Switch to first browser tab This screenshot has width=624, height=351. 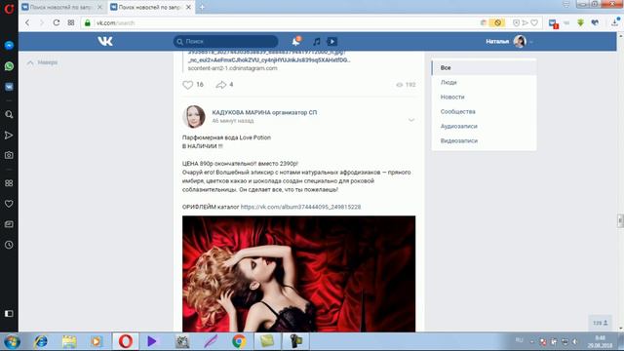62,7
